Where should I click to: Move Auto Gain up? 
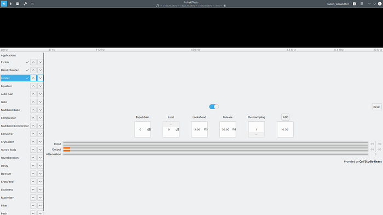coord(33,94)
